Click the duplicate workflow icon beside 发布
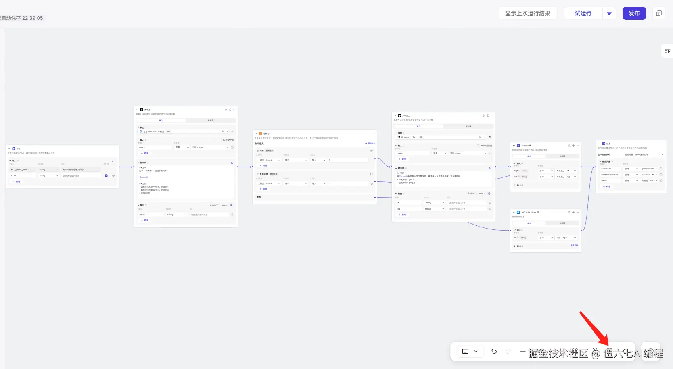Screen dimensions: 673x369 point(658,13)
